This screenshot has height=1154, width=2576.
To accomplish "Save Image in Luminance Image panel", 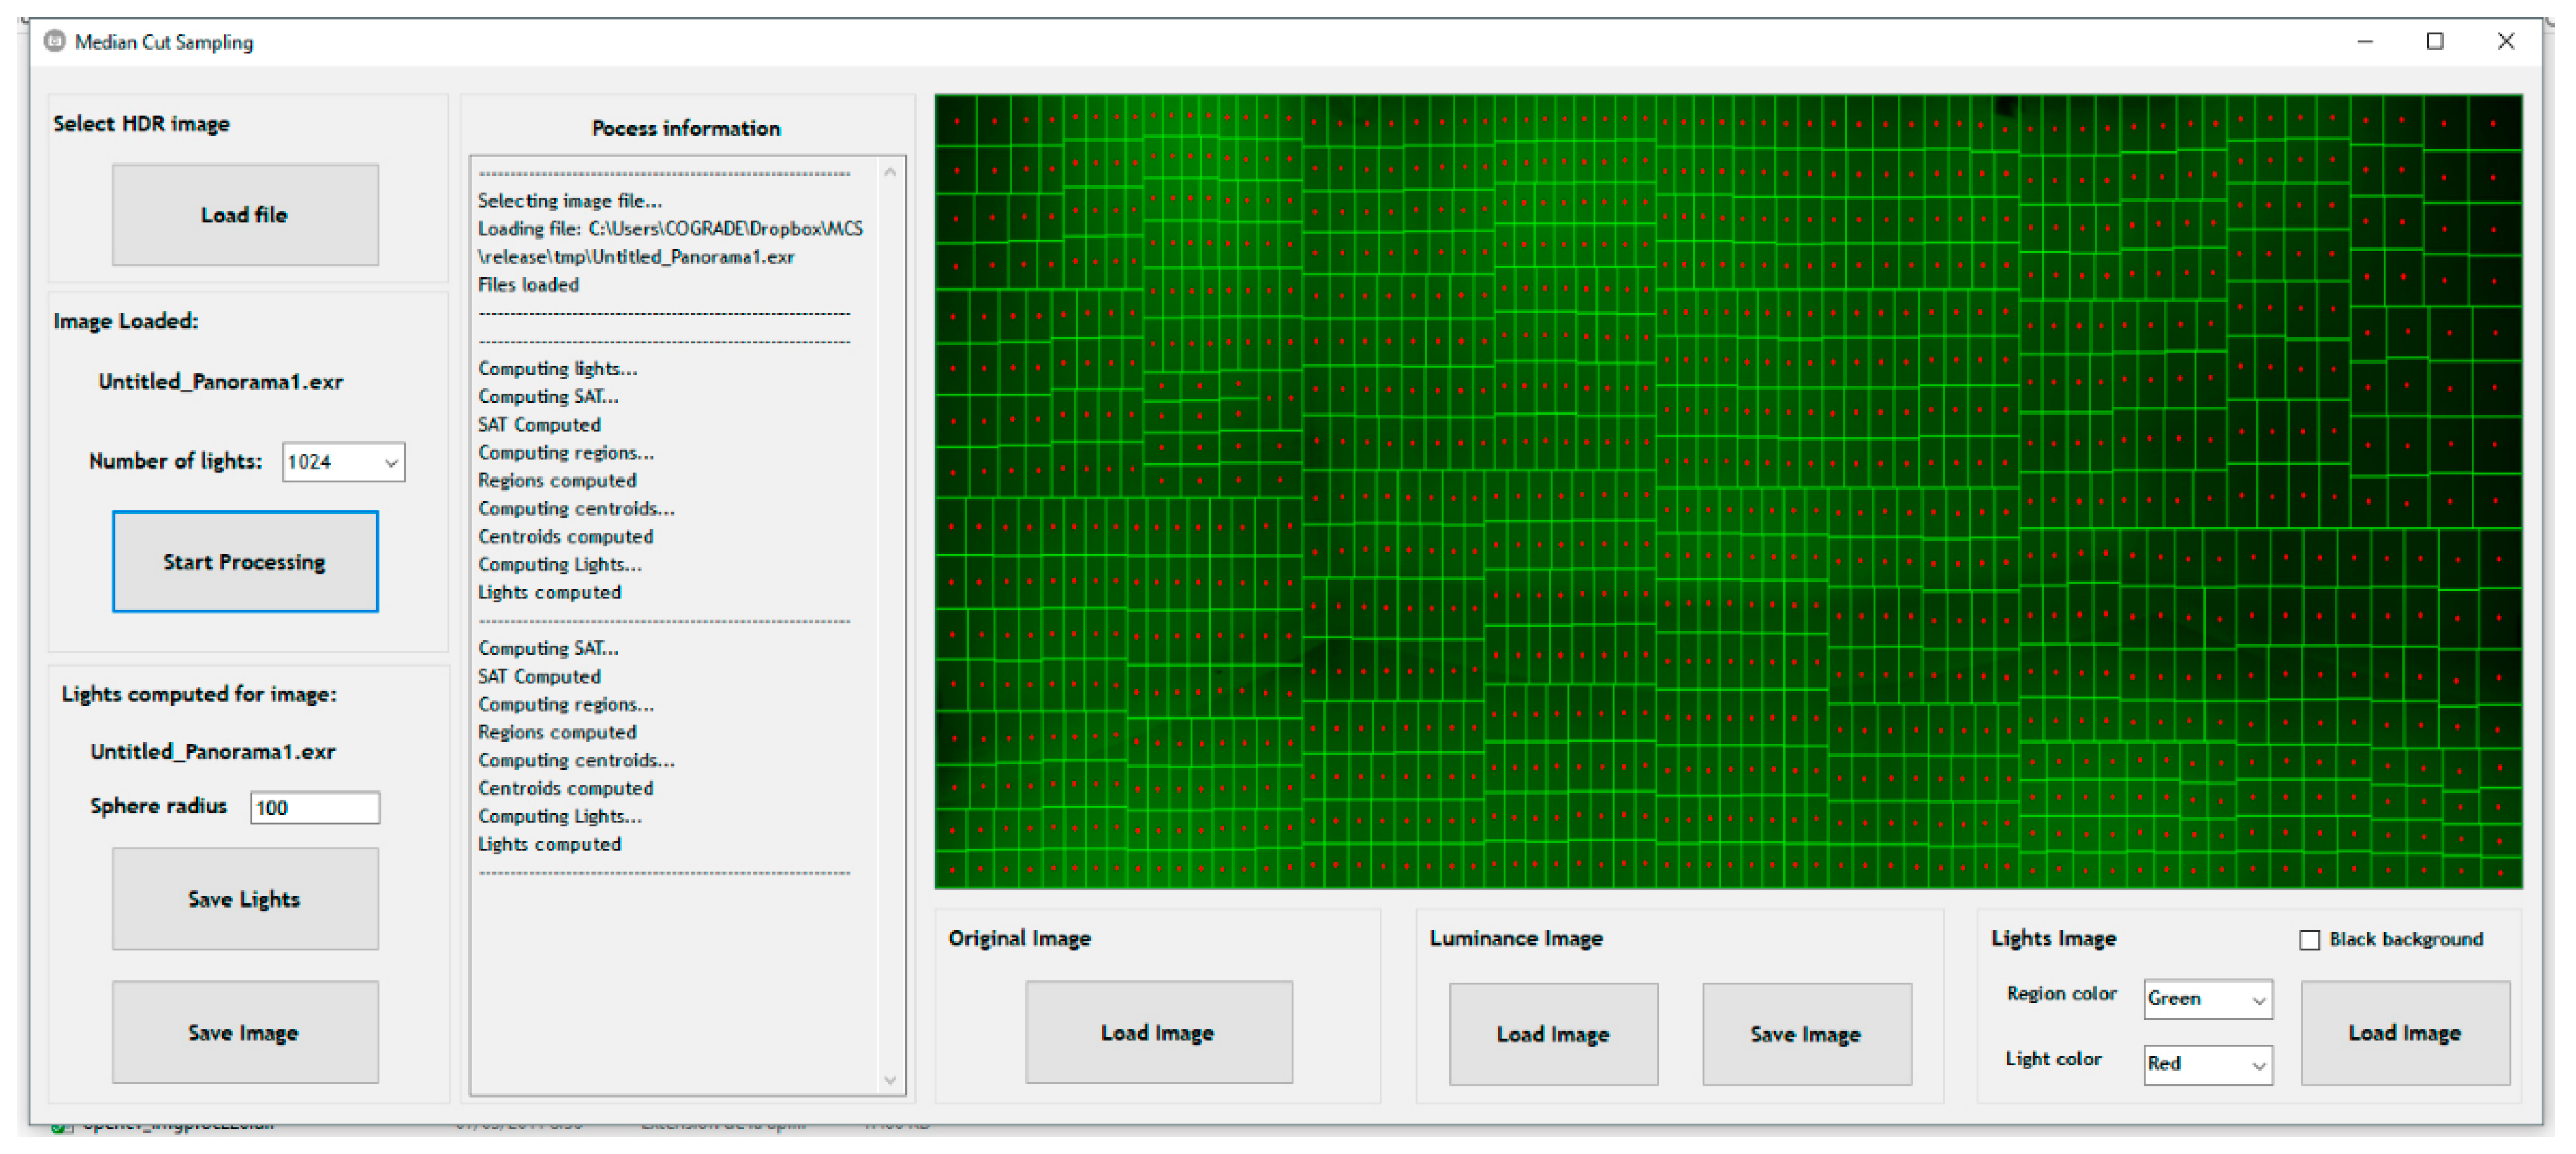I will 1806,1033.
